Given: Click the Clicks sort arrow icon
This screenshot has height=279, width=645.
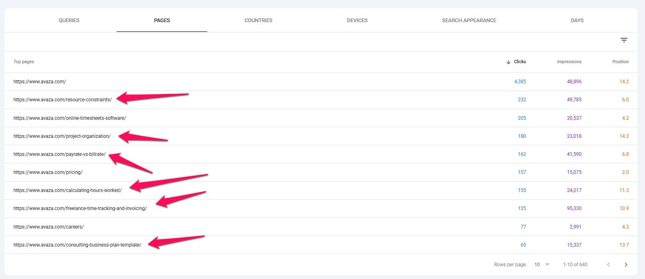Looking at the screenshot, I should pyautogui.click(x=508, y=62).
